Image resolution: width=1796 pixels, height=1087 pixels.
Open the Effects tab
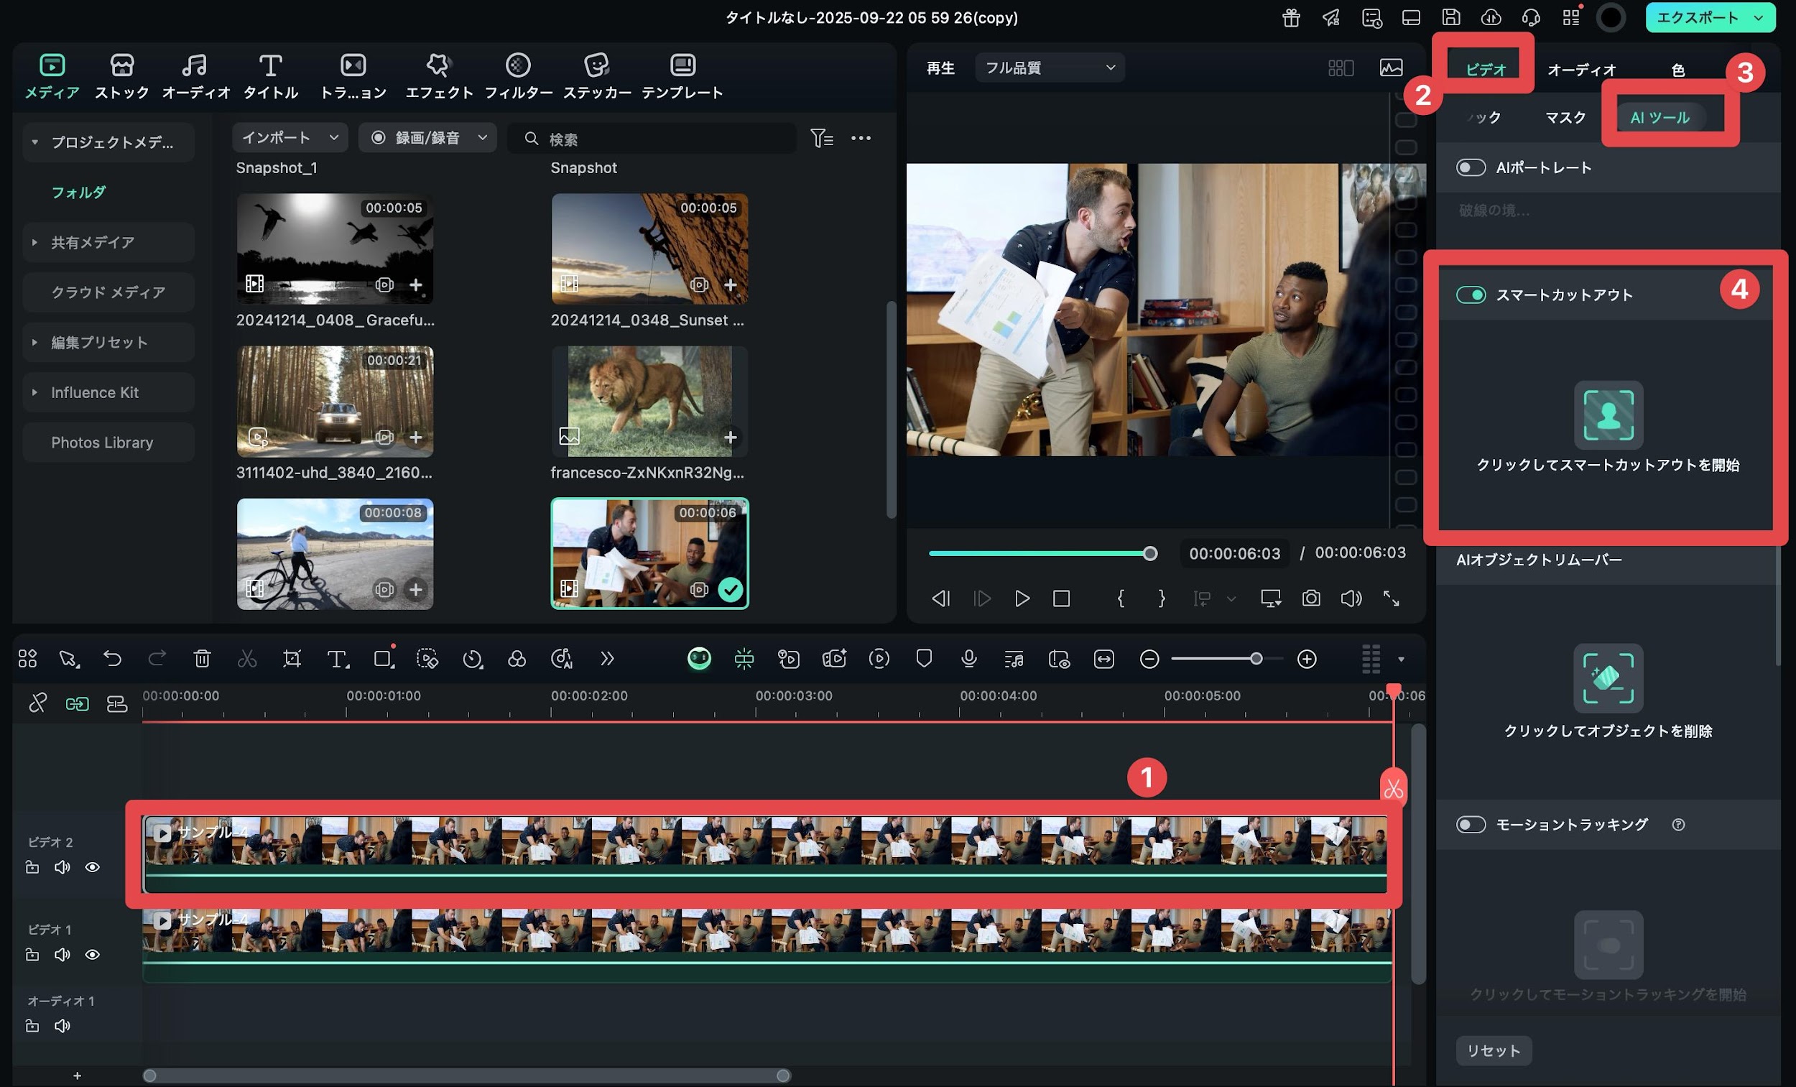[439, 76]
